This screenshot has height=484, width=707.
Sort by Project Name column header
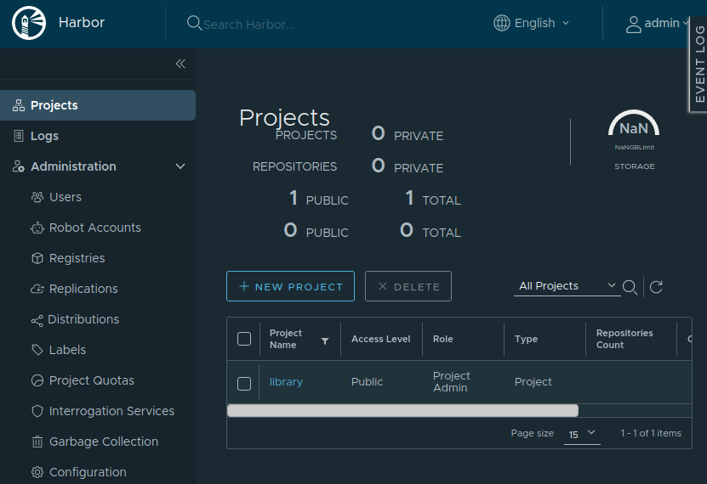286,339
